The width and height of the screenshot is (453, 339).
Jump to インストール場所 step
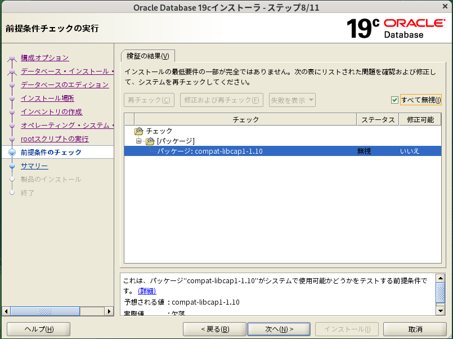coord(47,99)
